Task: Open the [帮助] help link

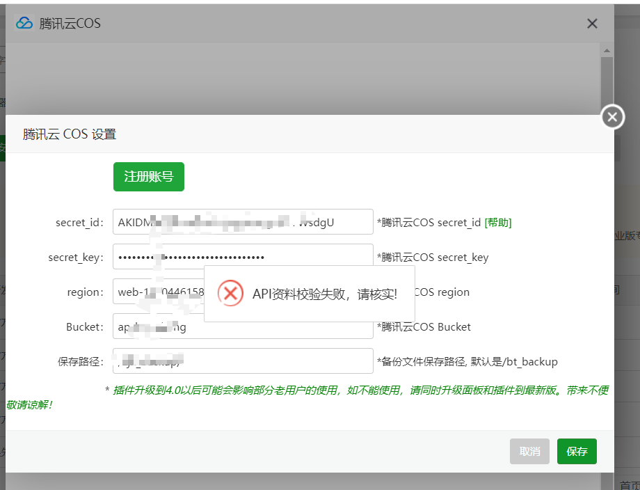Action: pyautogui.click(x=498, y=223)
